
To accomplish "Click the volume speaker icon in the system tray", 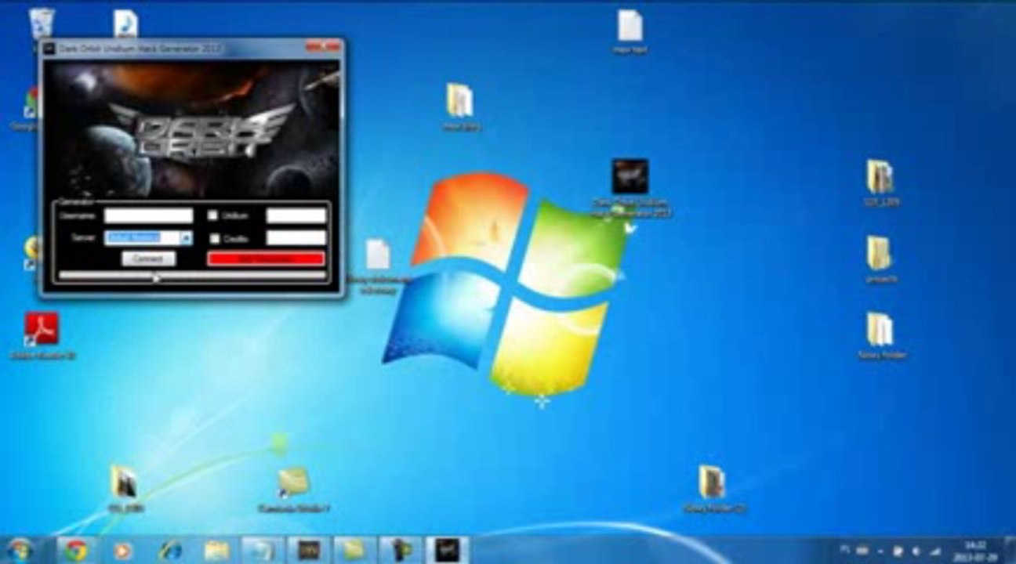I will (x=915, y=551).
